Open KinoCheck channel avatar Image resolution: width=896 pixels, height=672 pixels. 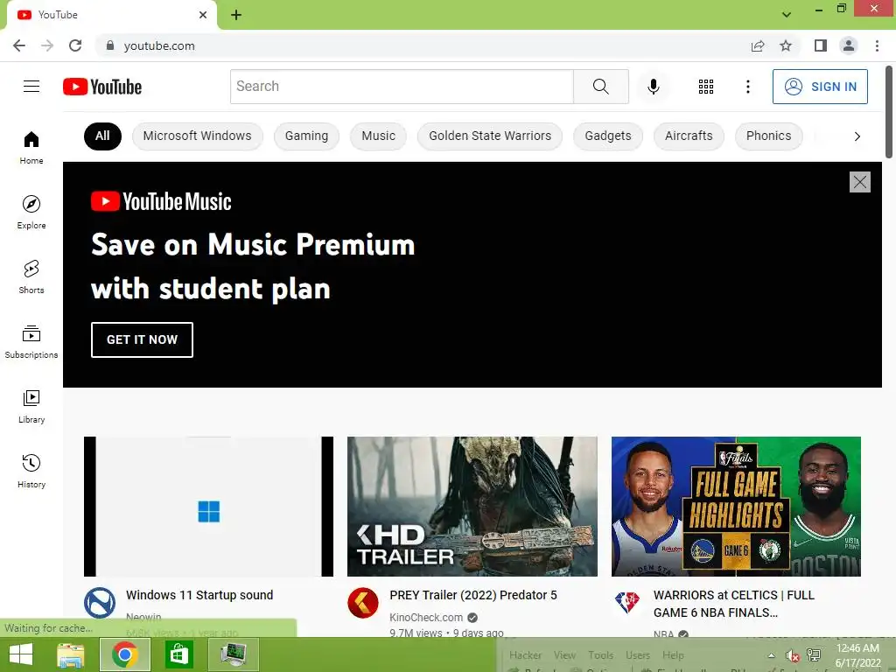tap(363, 603)
